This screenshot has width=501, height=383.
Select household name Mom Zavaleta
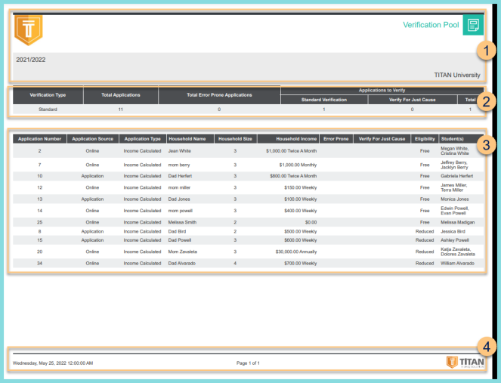[182, 252]
